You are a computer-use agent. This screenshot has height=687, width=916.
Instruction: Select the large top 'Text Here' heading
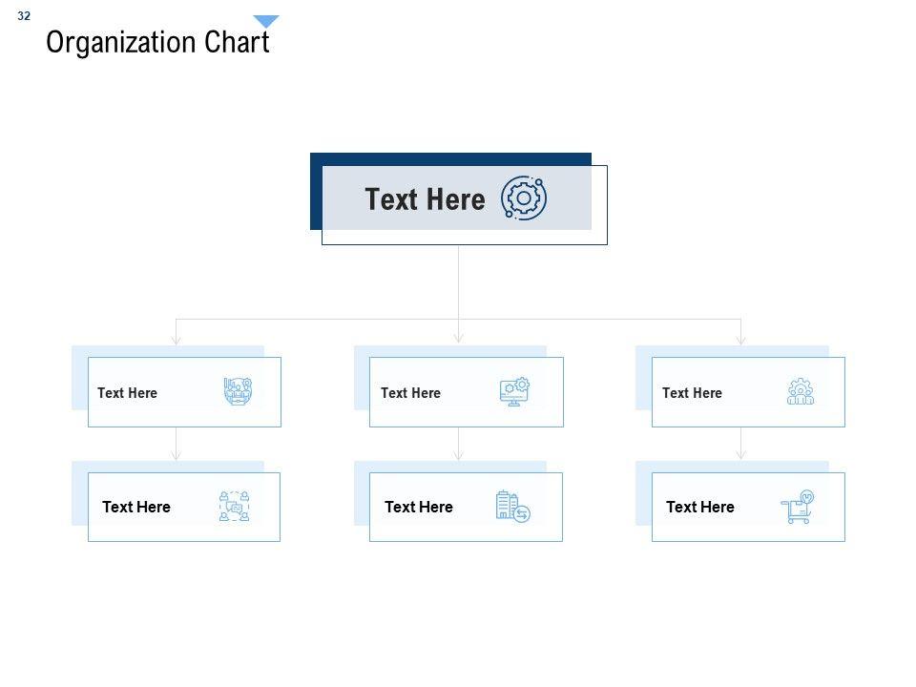(x=425, y=199)
